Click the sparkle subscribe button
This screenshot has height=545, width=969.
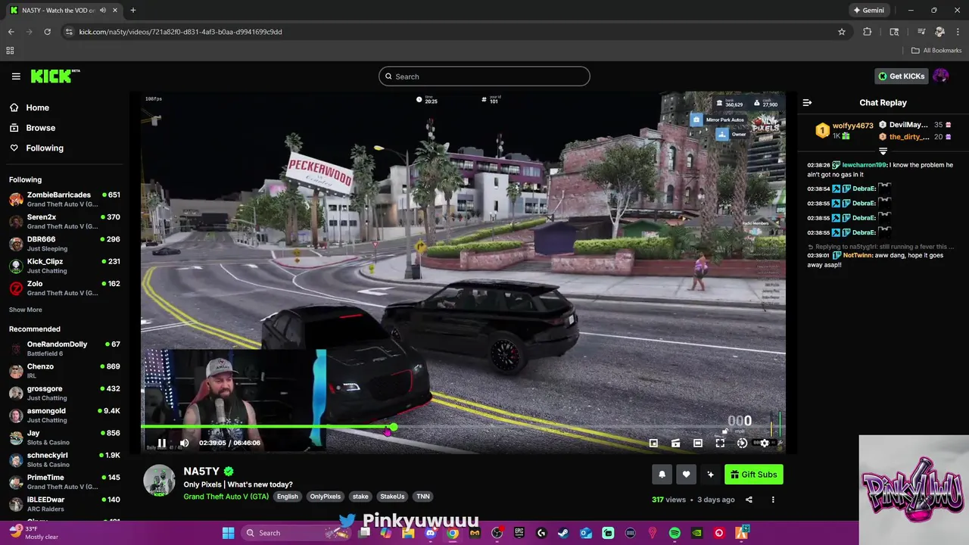(710, 475)
